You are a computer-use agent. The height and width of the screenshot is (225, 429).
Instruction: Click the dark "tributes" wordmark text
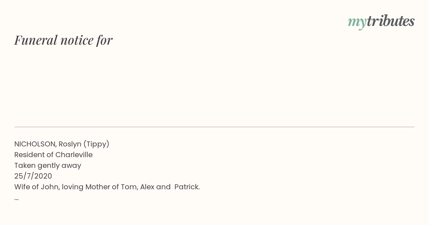click(391, 21)
